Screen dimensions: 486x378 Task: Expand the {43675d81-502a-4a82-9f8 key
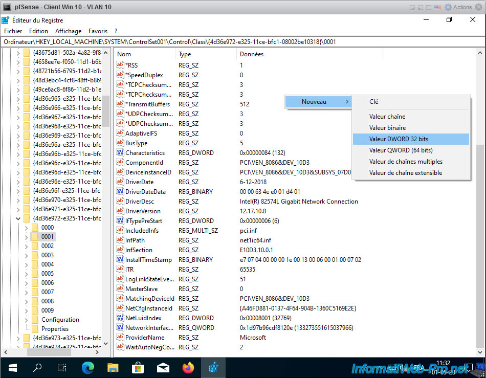point(18,53)
